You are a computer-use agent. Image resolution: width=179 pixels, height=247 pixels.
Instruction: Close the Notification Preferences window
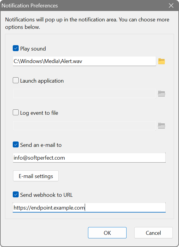tap(171, 5)
